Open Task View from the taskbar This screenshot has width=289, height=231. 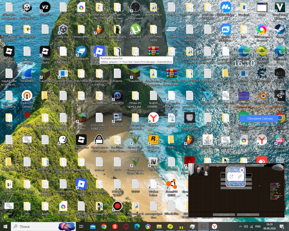[81, 226]
